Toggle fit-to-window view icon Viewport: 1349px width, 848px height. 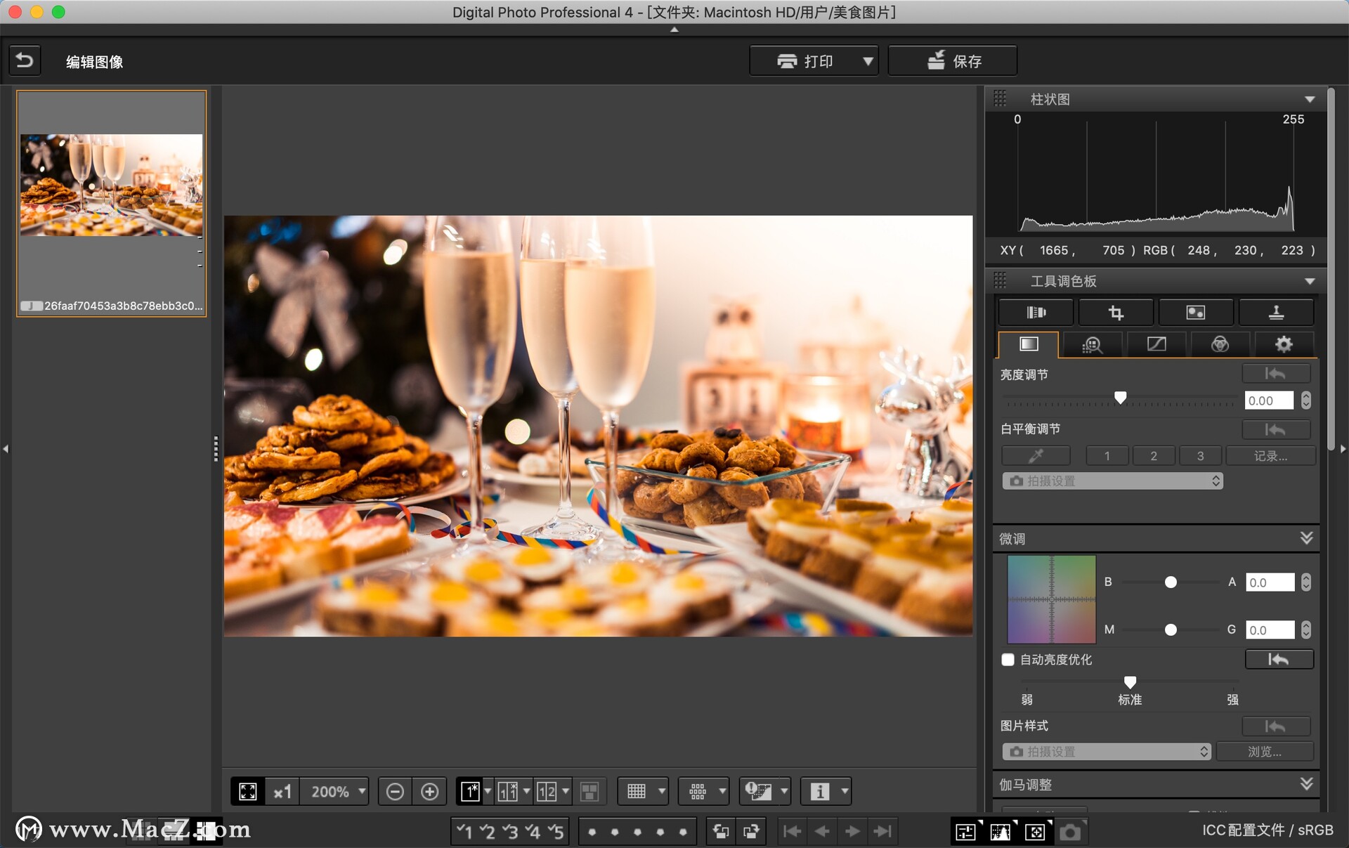(x=248, y=792)
